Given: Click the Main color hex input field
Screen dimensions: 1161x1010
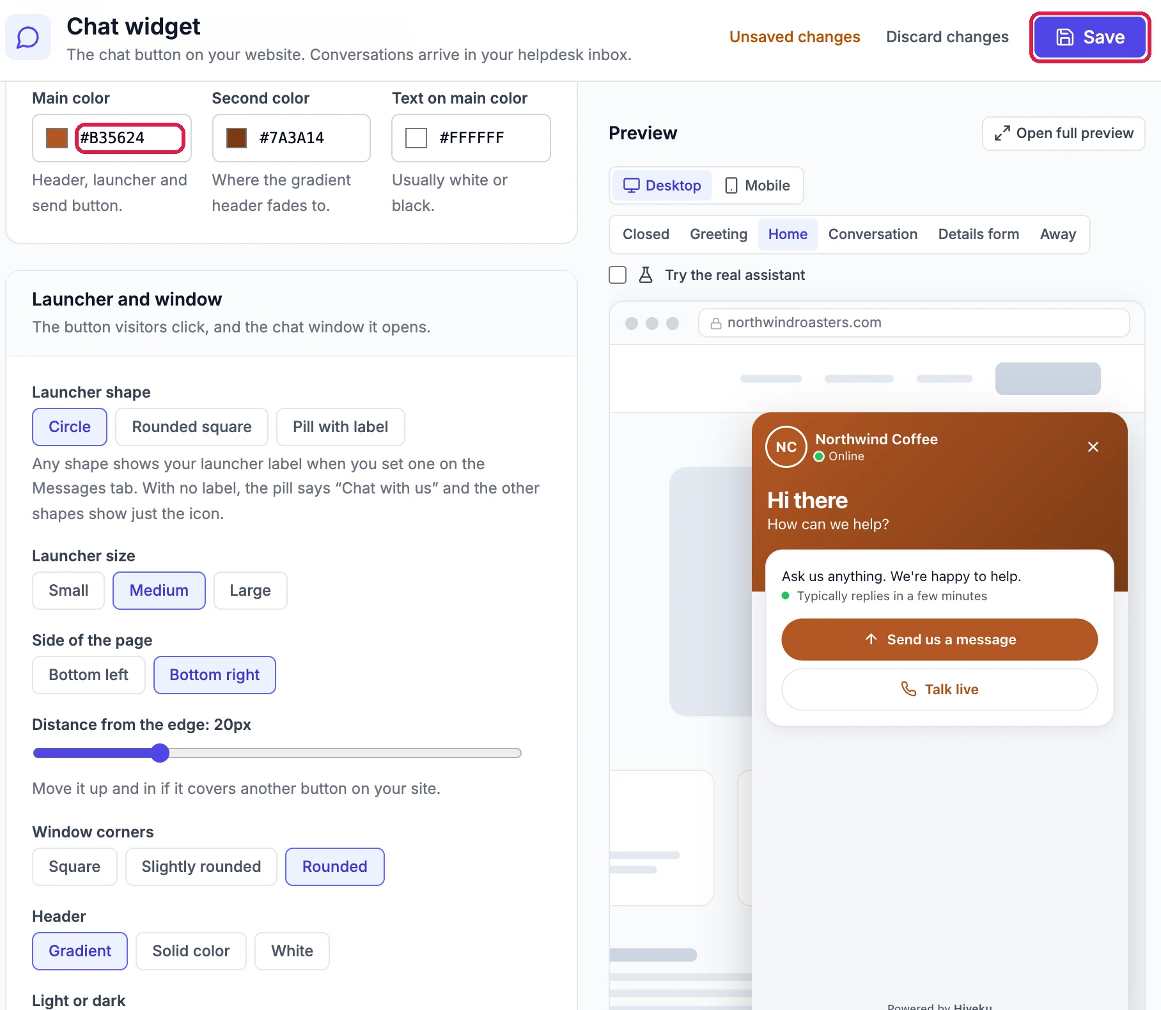Looking at the screenshot, I should click(x=130, y=138).
